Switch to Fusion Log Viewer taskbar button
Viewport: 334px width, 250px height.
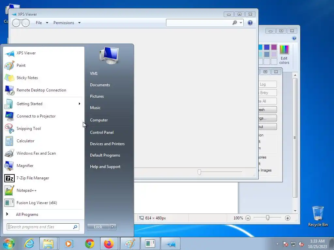(x=150, y=243)
